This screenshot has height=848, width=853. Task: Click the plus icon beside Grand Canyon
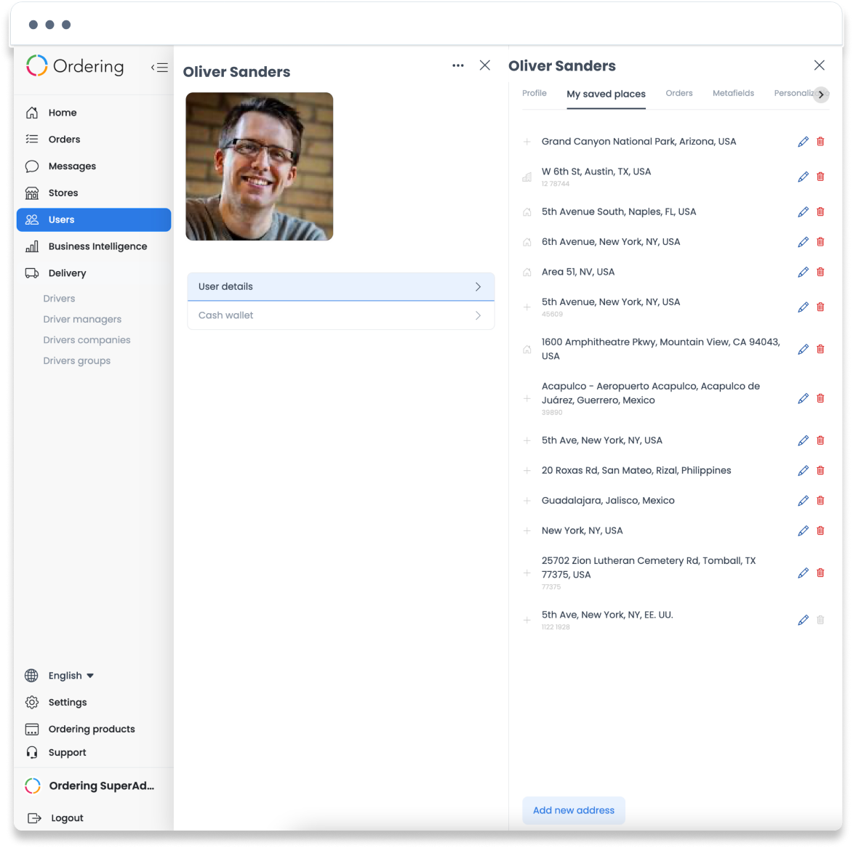click(526, 142)
